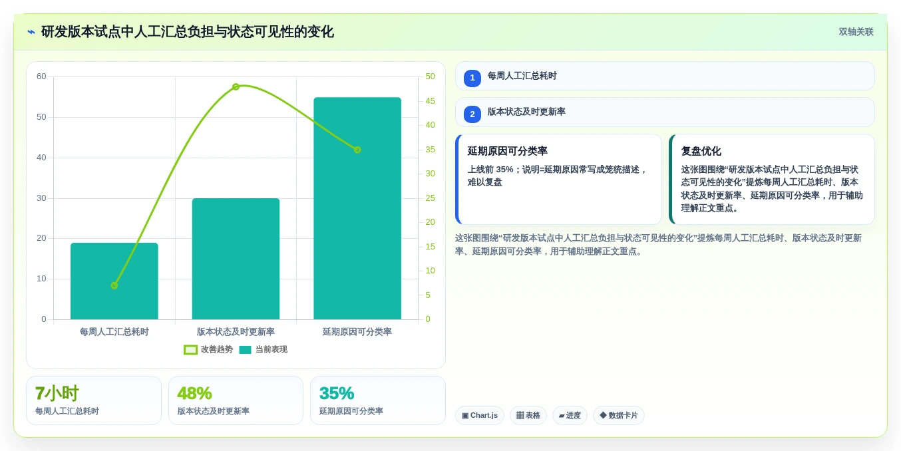The image size is (901, 451).
Task: Select the 7小时 stat card
Action: pos(94,400)
